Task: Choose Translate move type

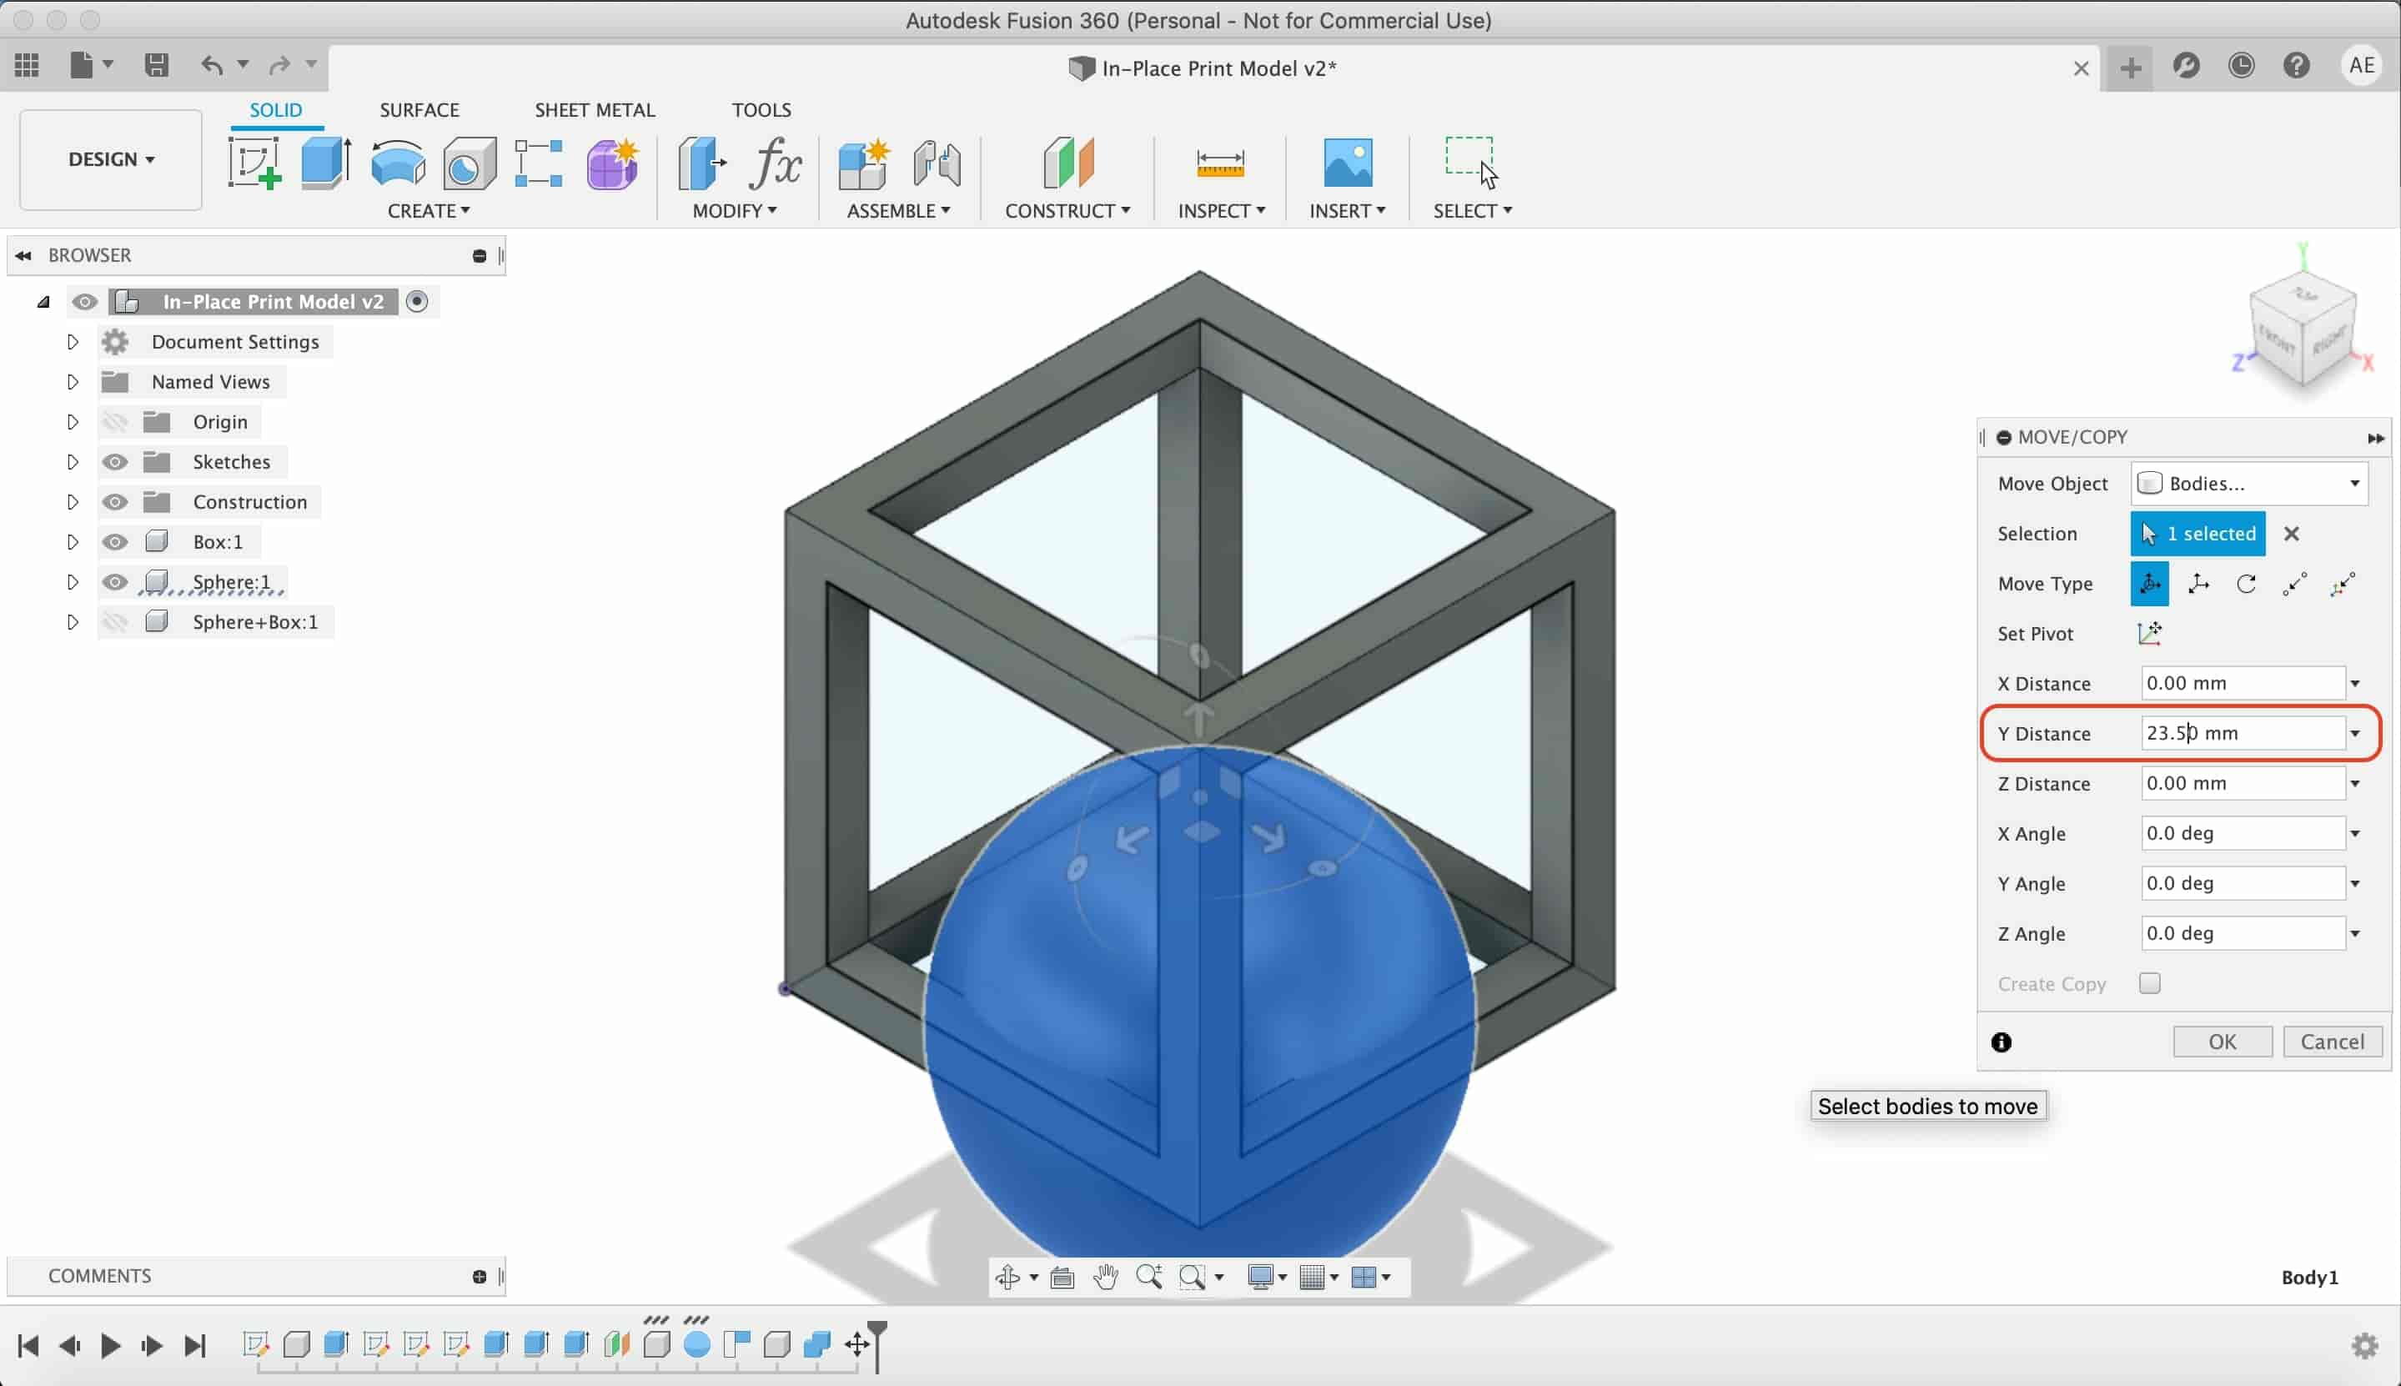Action: pyautogui.click(x=2198, y=584)
